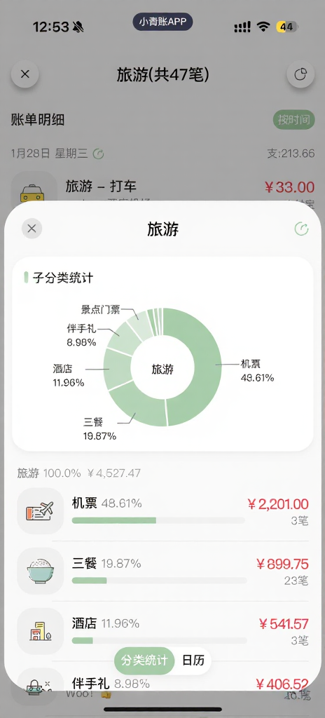The width and height of the screenshot is (325, 718).
Task: Tap the 酒店 hotel building icon
Action: [41, 631]
